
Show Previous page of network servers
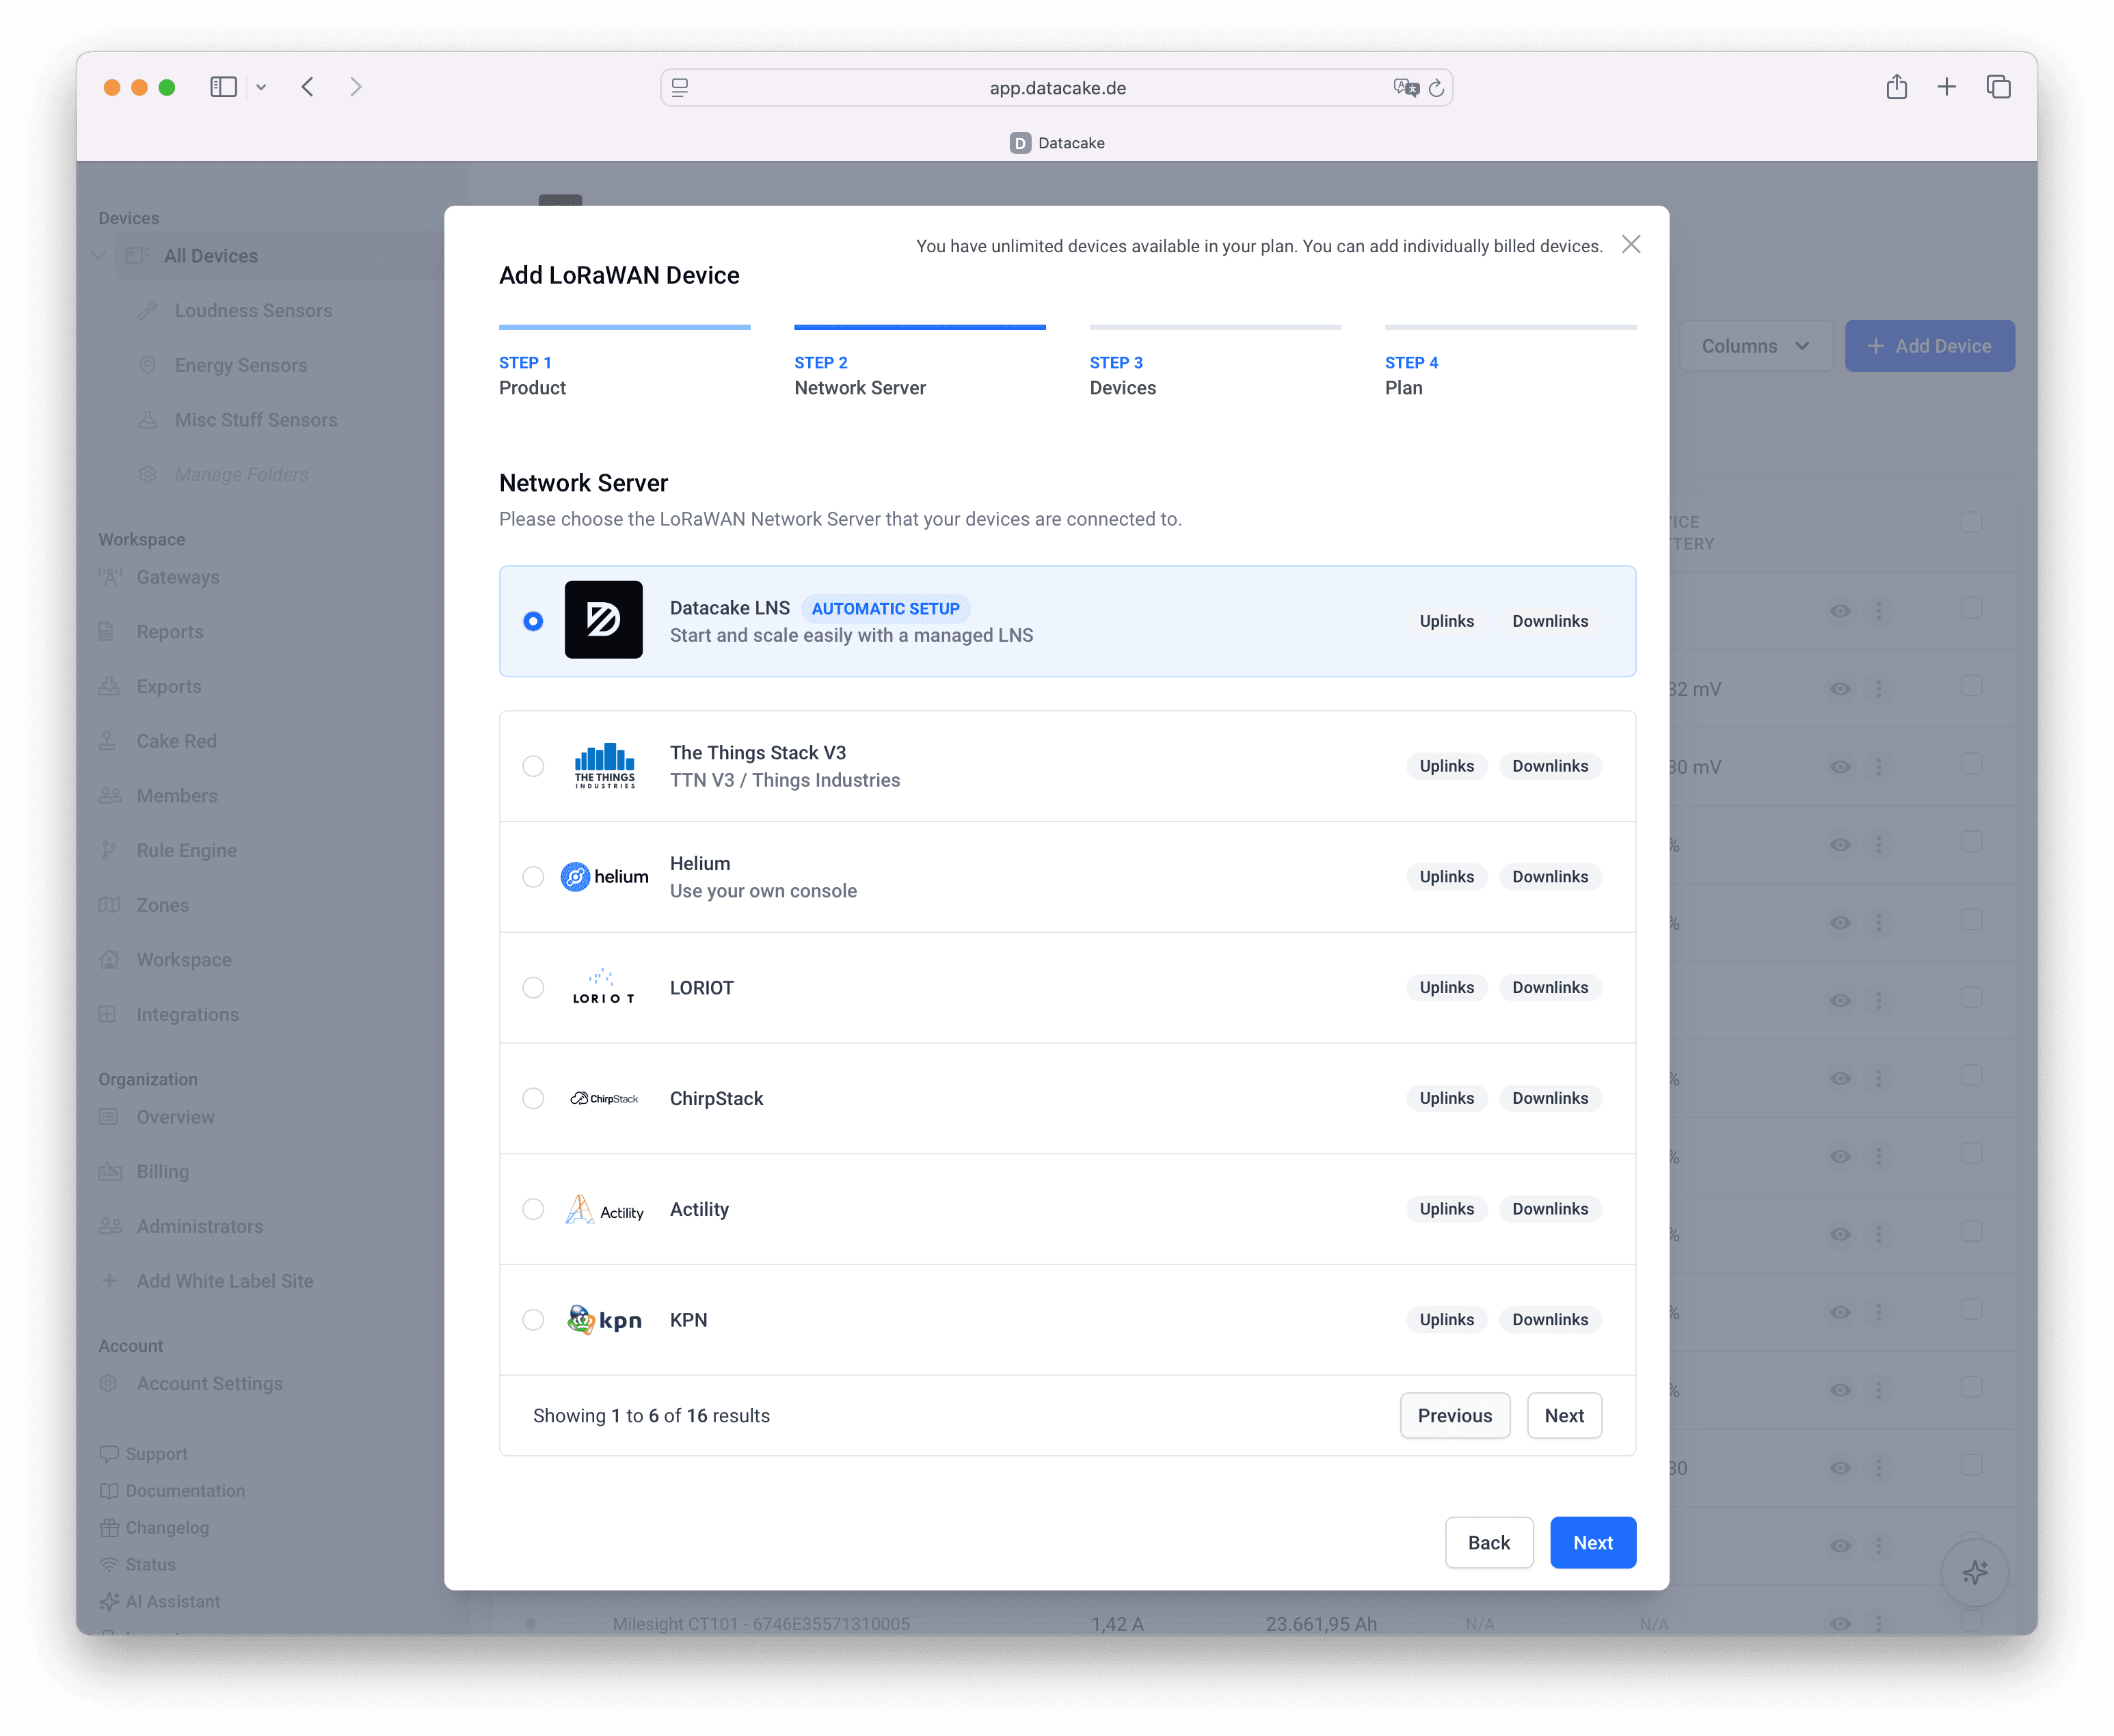coord(1455,1416)
